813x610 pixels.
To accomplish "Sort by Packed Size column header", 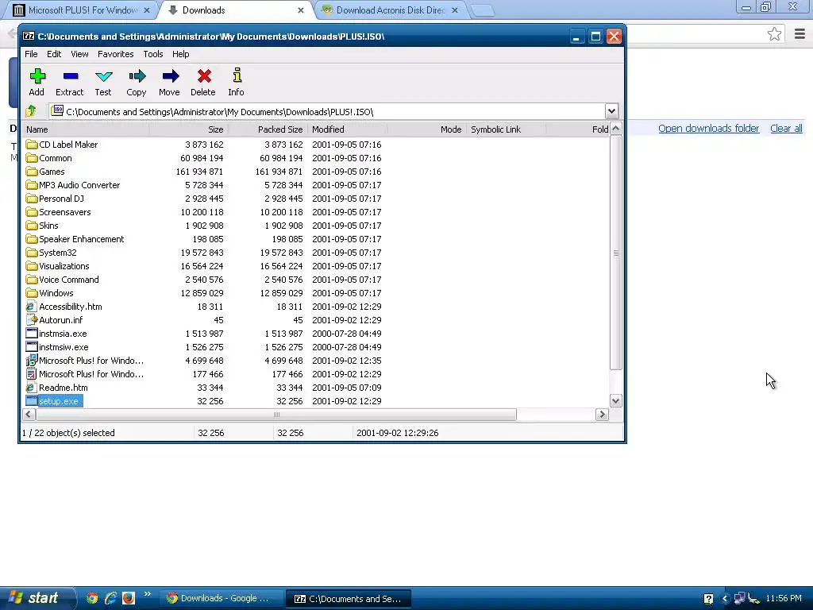I will point(268,129).
